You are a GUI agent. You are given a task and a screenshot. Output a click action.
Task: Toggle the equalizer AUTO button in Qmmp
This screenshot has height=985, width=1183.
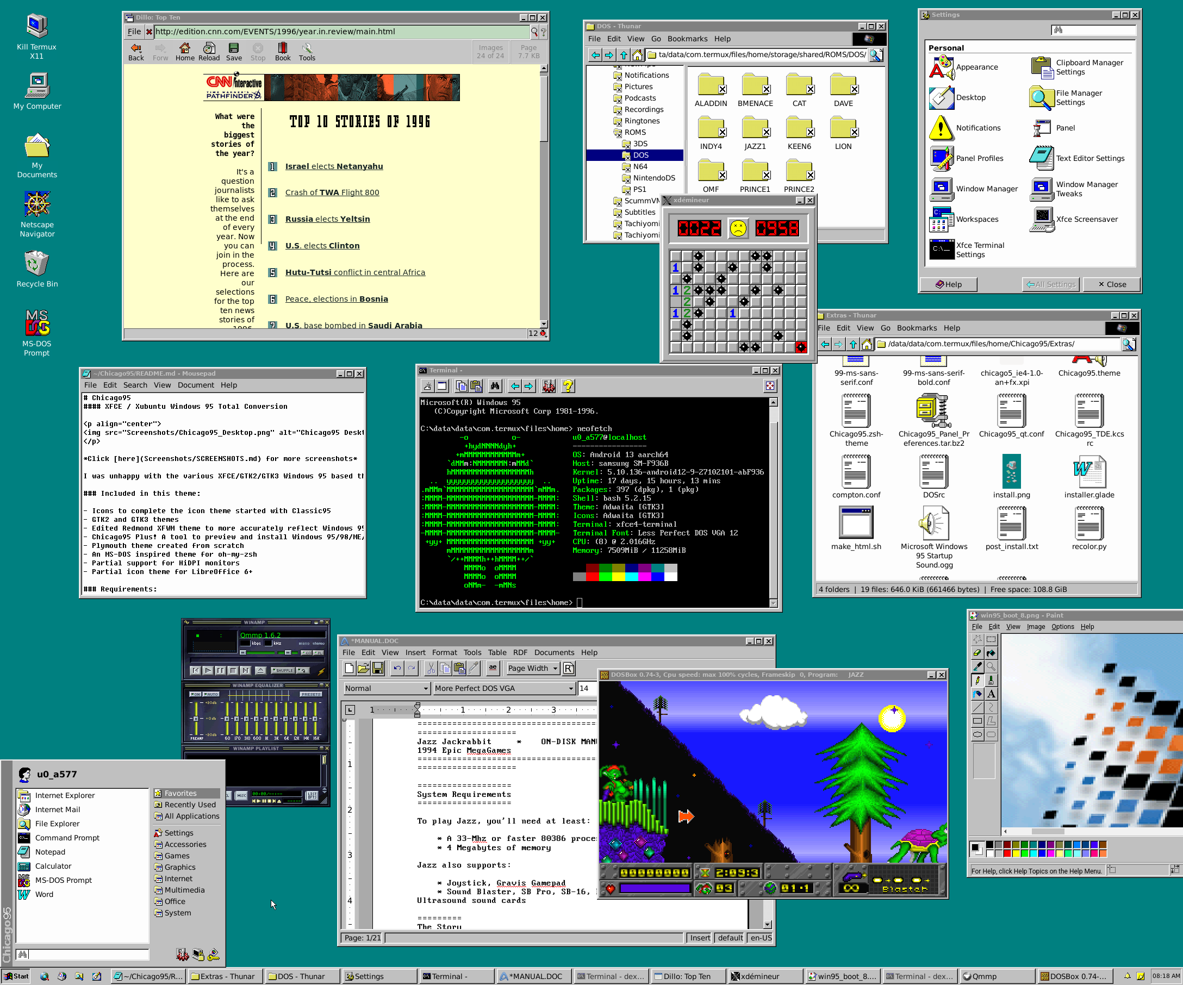211,694
